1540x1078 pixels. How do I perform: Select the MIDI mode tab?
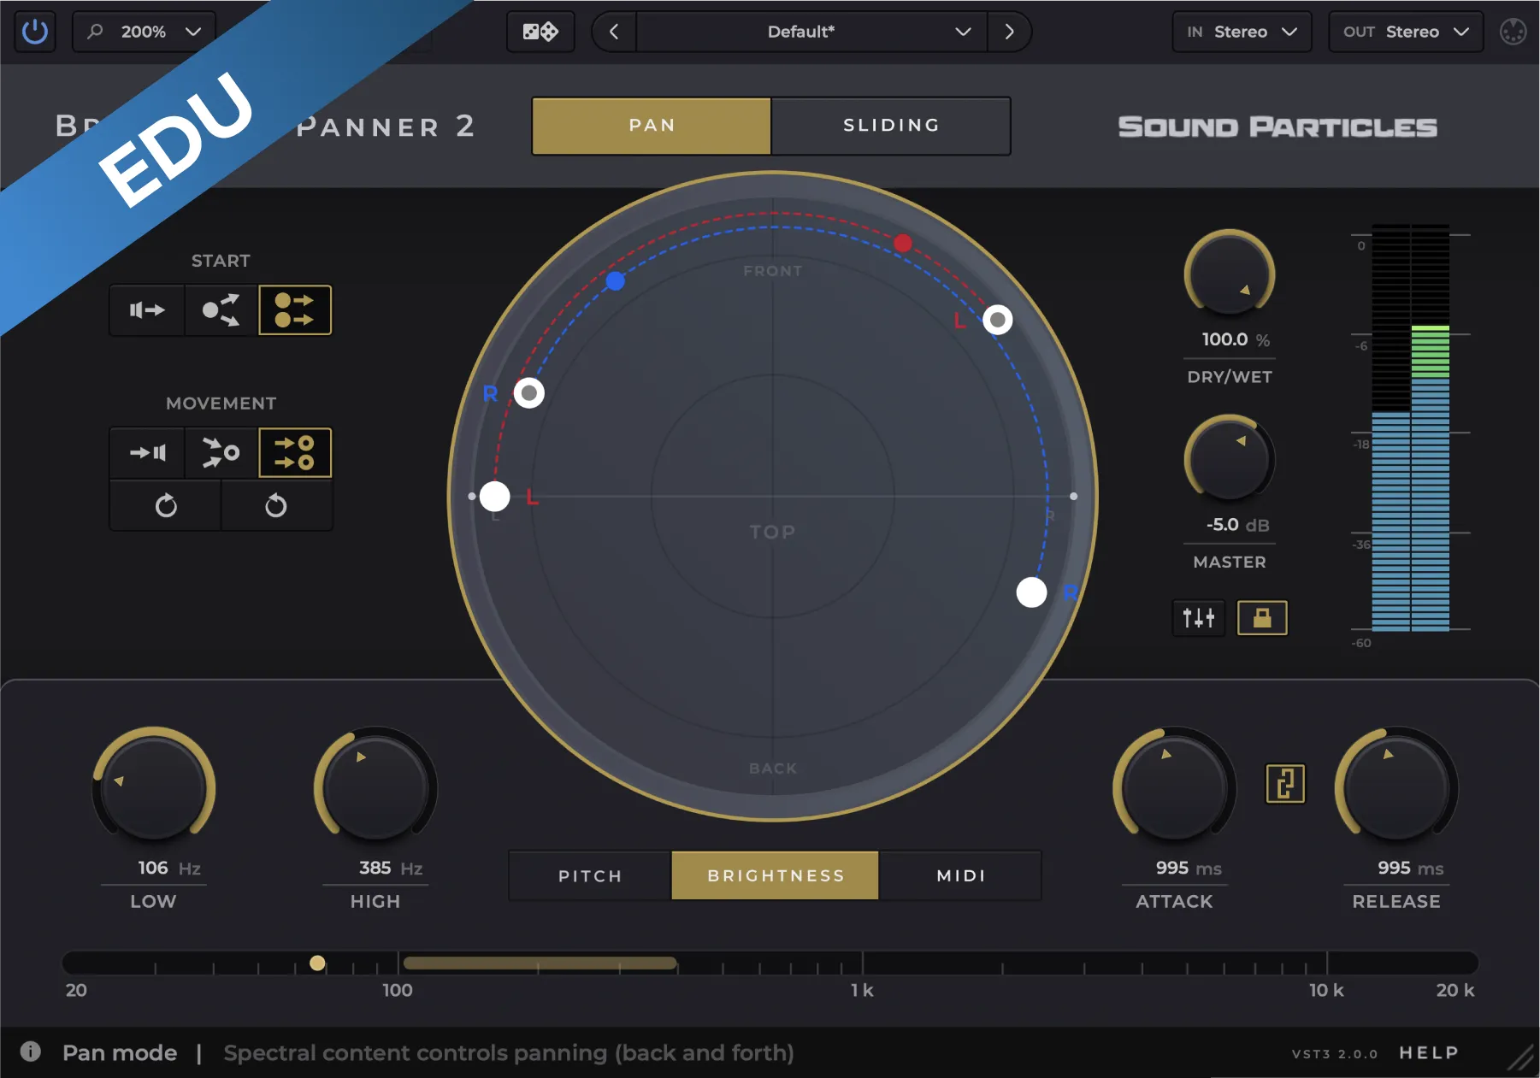pos(960,875)
